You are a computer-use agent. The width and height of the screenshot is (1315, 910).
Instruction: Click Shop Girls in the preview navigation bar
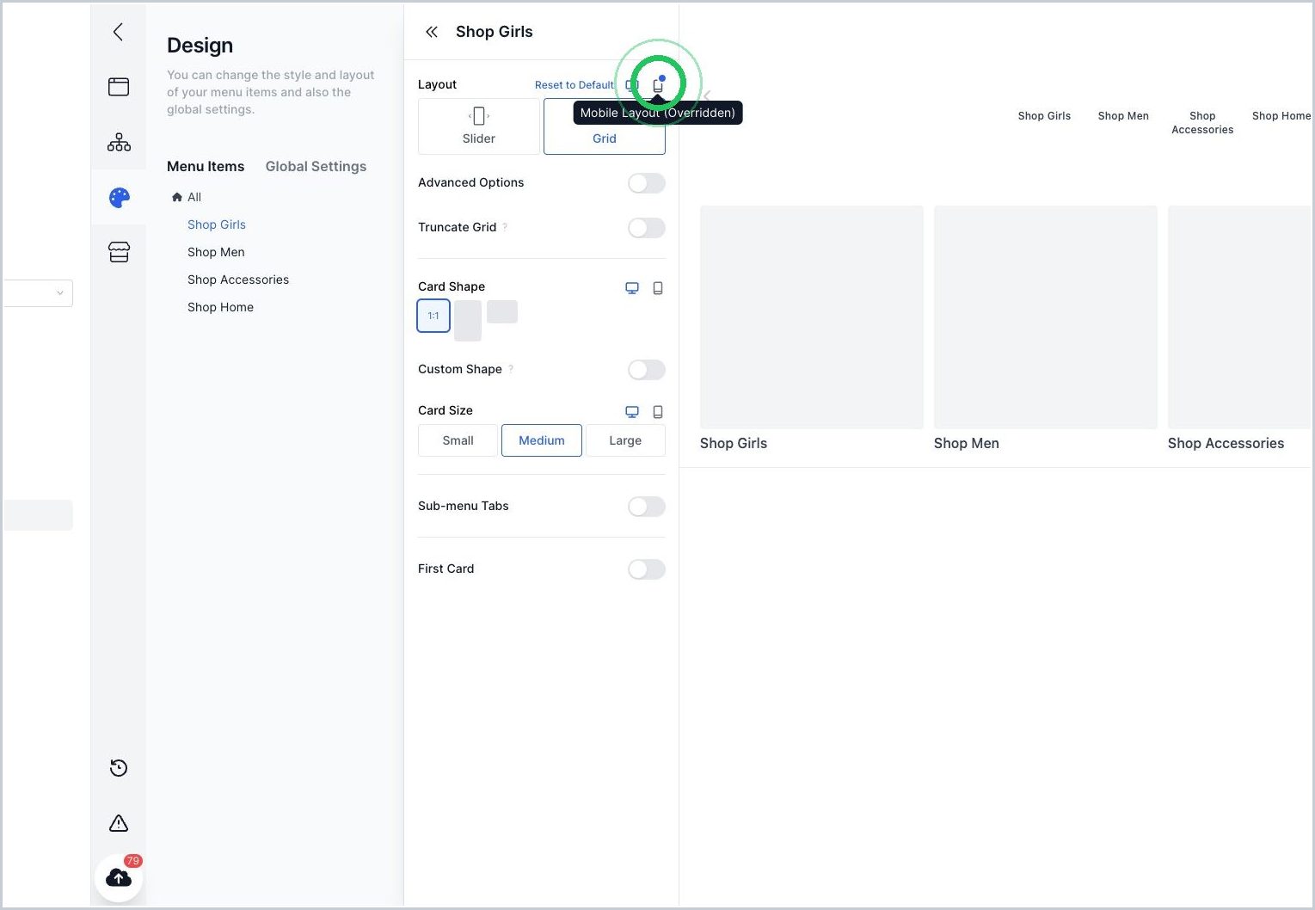point(1044,116)
